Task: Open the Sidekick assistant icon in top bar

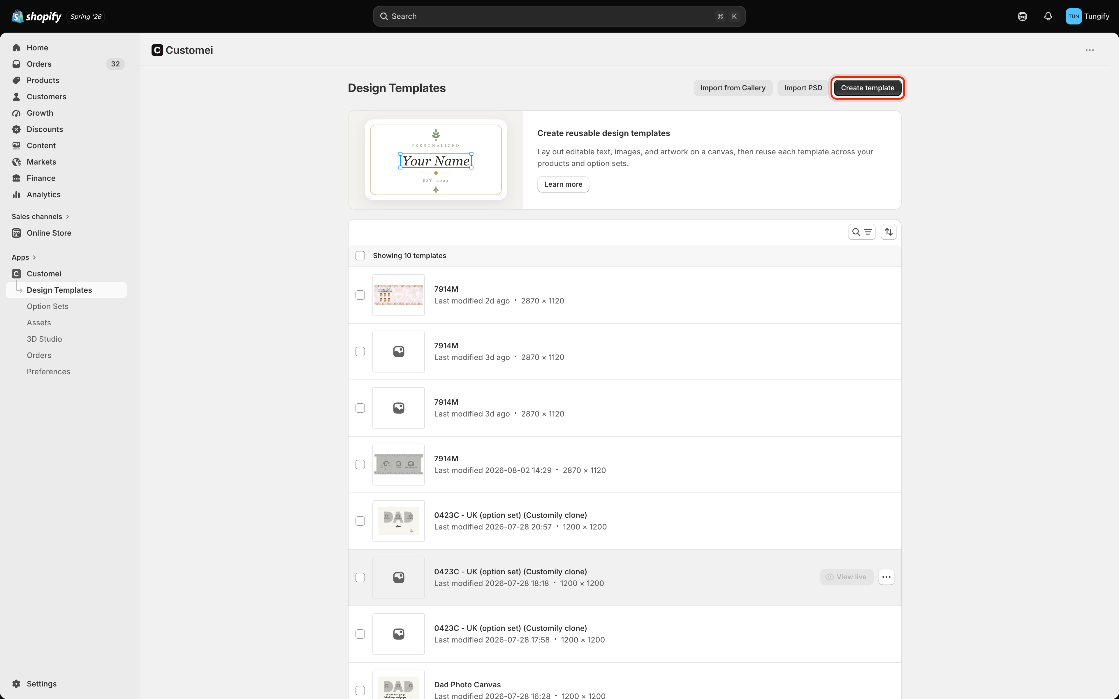Action: coord(1022,16)
